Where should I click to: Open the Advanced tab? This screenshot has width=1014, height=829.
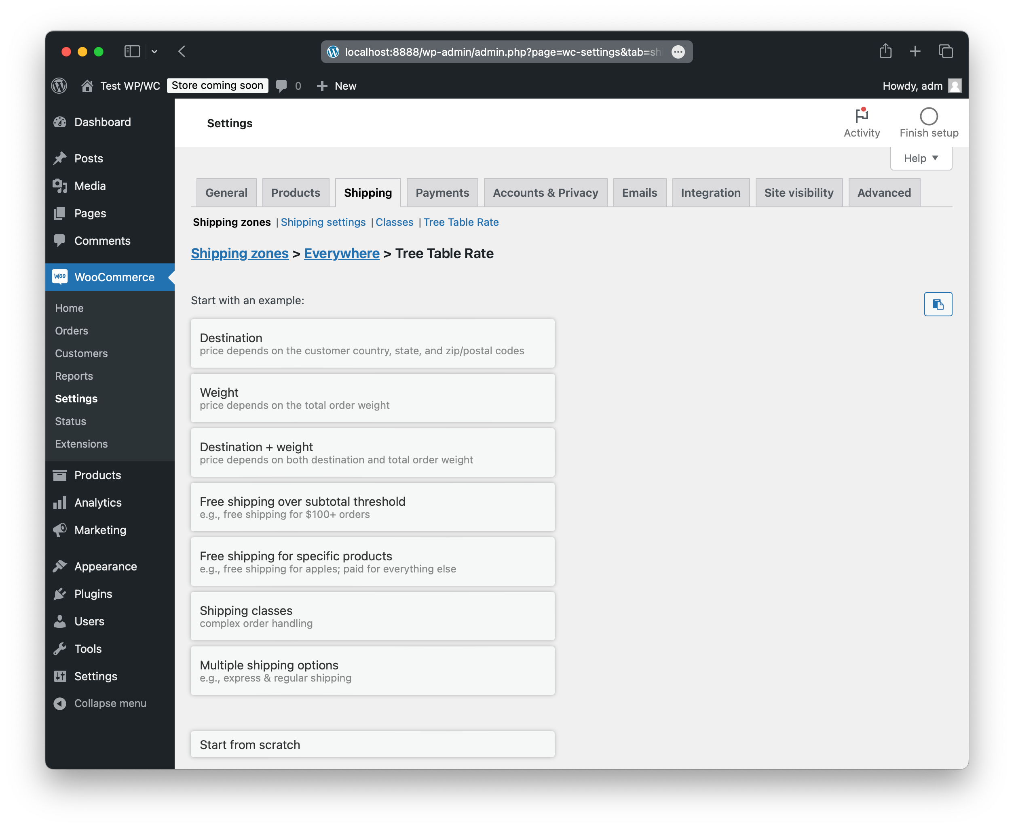pos(885,192)
